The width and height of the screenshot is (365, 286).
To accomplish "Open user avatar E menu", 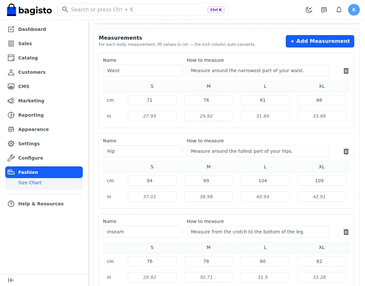I will pyautogui.click(x=354, y=10).
